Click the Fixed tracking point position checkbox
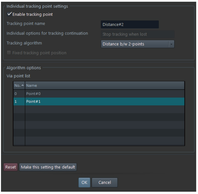This screenshot has width=198, height=194. coord(9,53)
